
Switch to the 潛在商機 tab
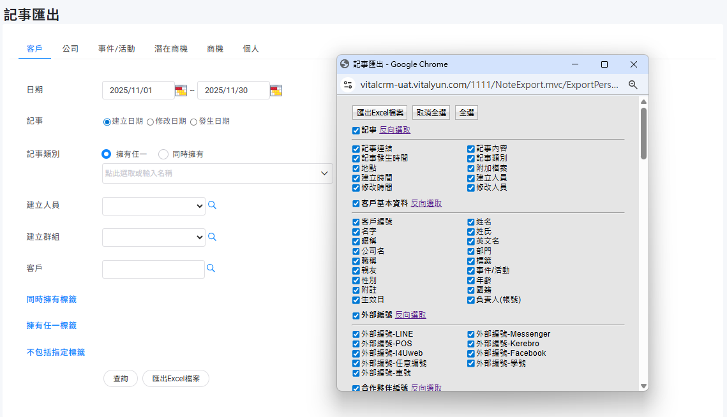click(x=171, y=48)
